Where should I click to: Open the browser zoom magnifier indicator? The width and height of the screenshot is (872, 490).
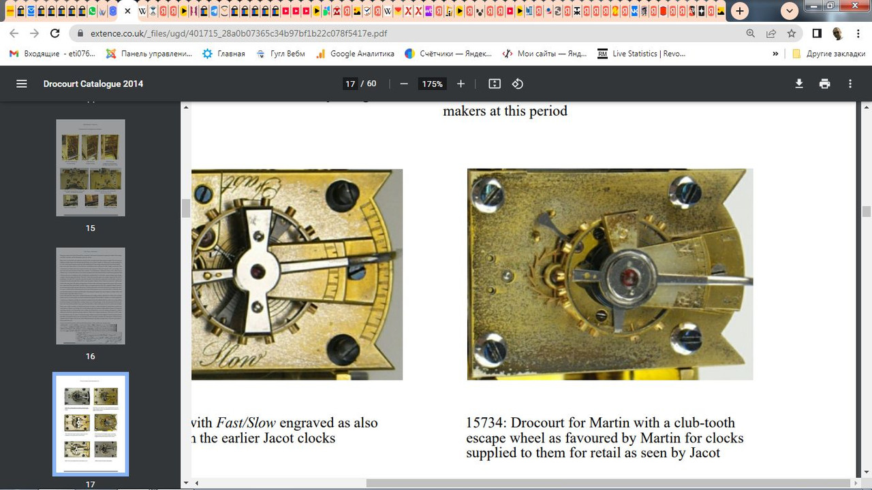click(x=751, y=33)
